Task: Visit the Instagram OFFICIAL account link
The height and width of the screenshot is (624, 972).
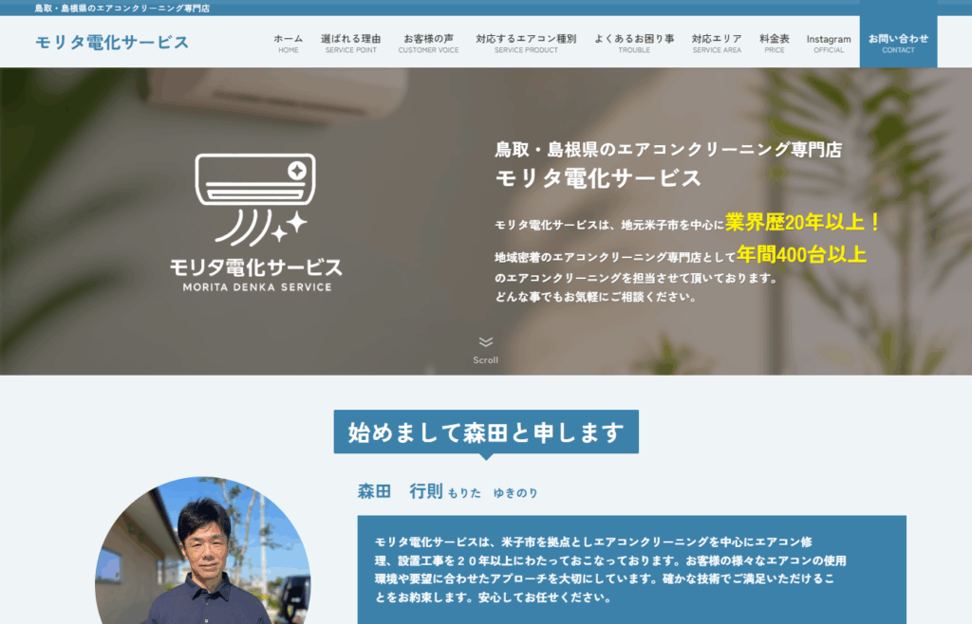Action: tap(828, 42)
